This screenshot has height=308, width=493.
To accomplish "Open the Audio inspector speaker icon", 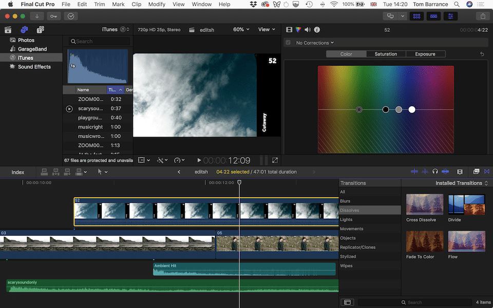I will pyautogui.click(x=307, y=30).
